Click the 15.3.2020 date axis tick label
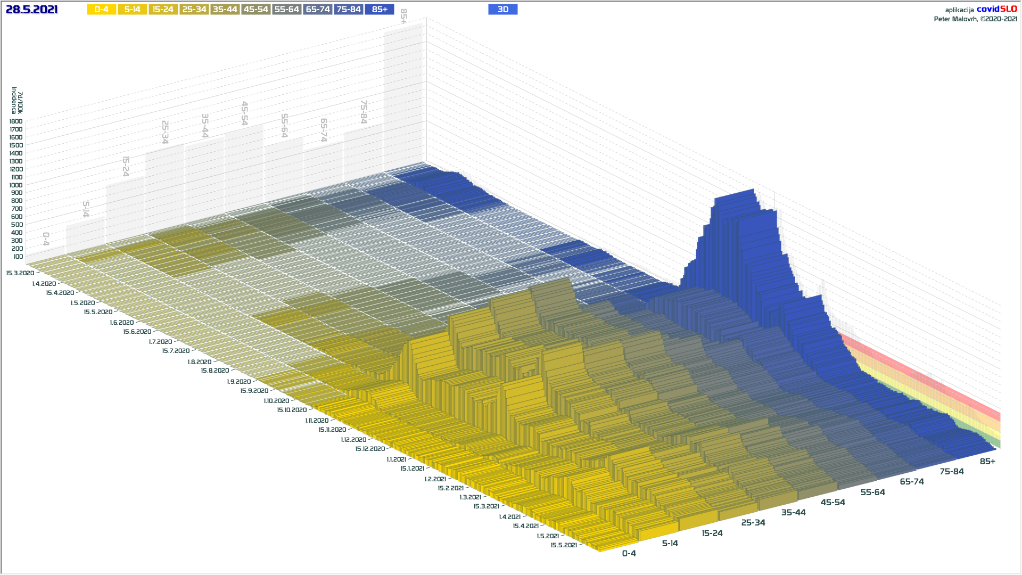The height and width of the screenshot is (575, 1022). coord(20,273)
